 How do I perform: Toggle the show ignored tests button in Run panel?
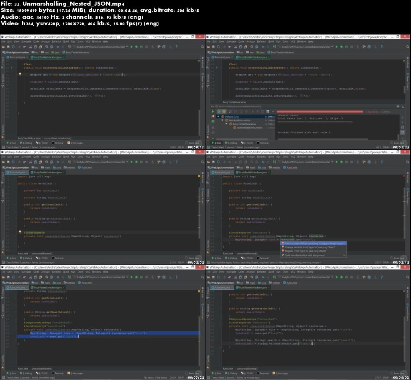click(x=224, y=112)
